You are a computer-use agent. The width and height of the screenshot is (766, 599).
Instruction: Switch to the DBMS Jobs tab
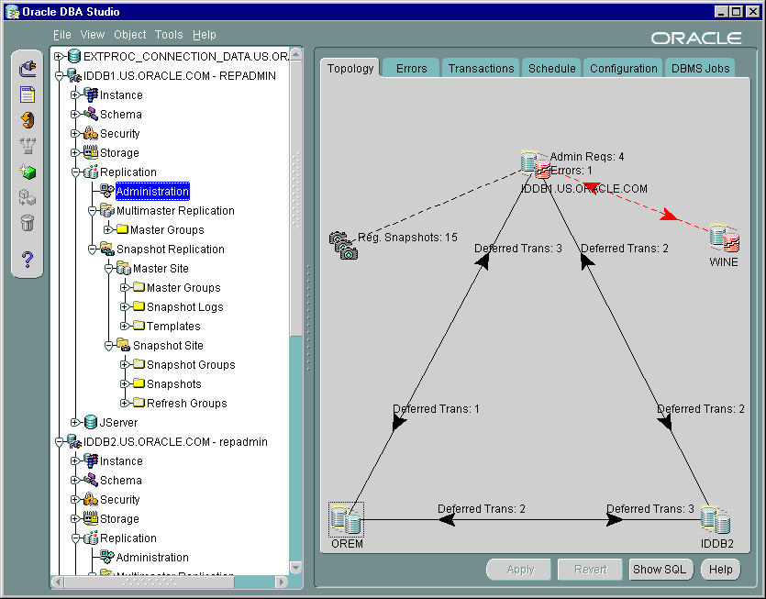point(700,69)
